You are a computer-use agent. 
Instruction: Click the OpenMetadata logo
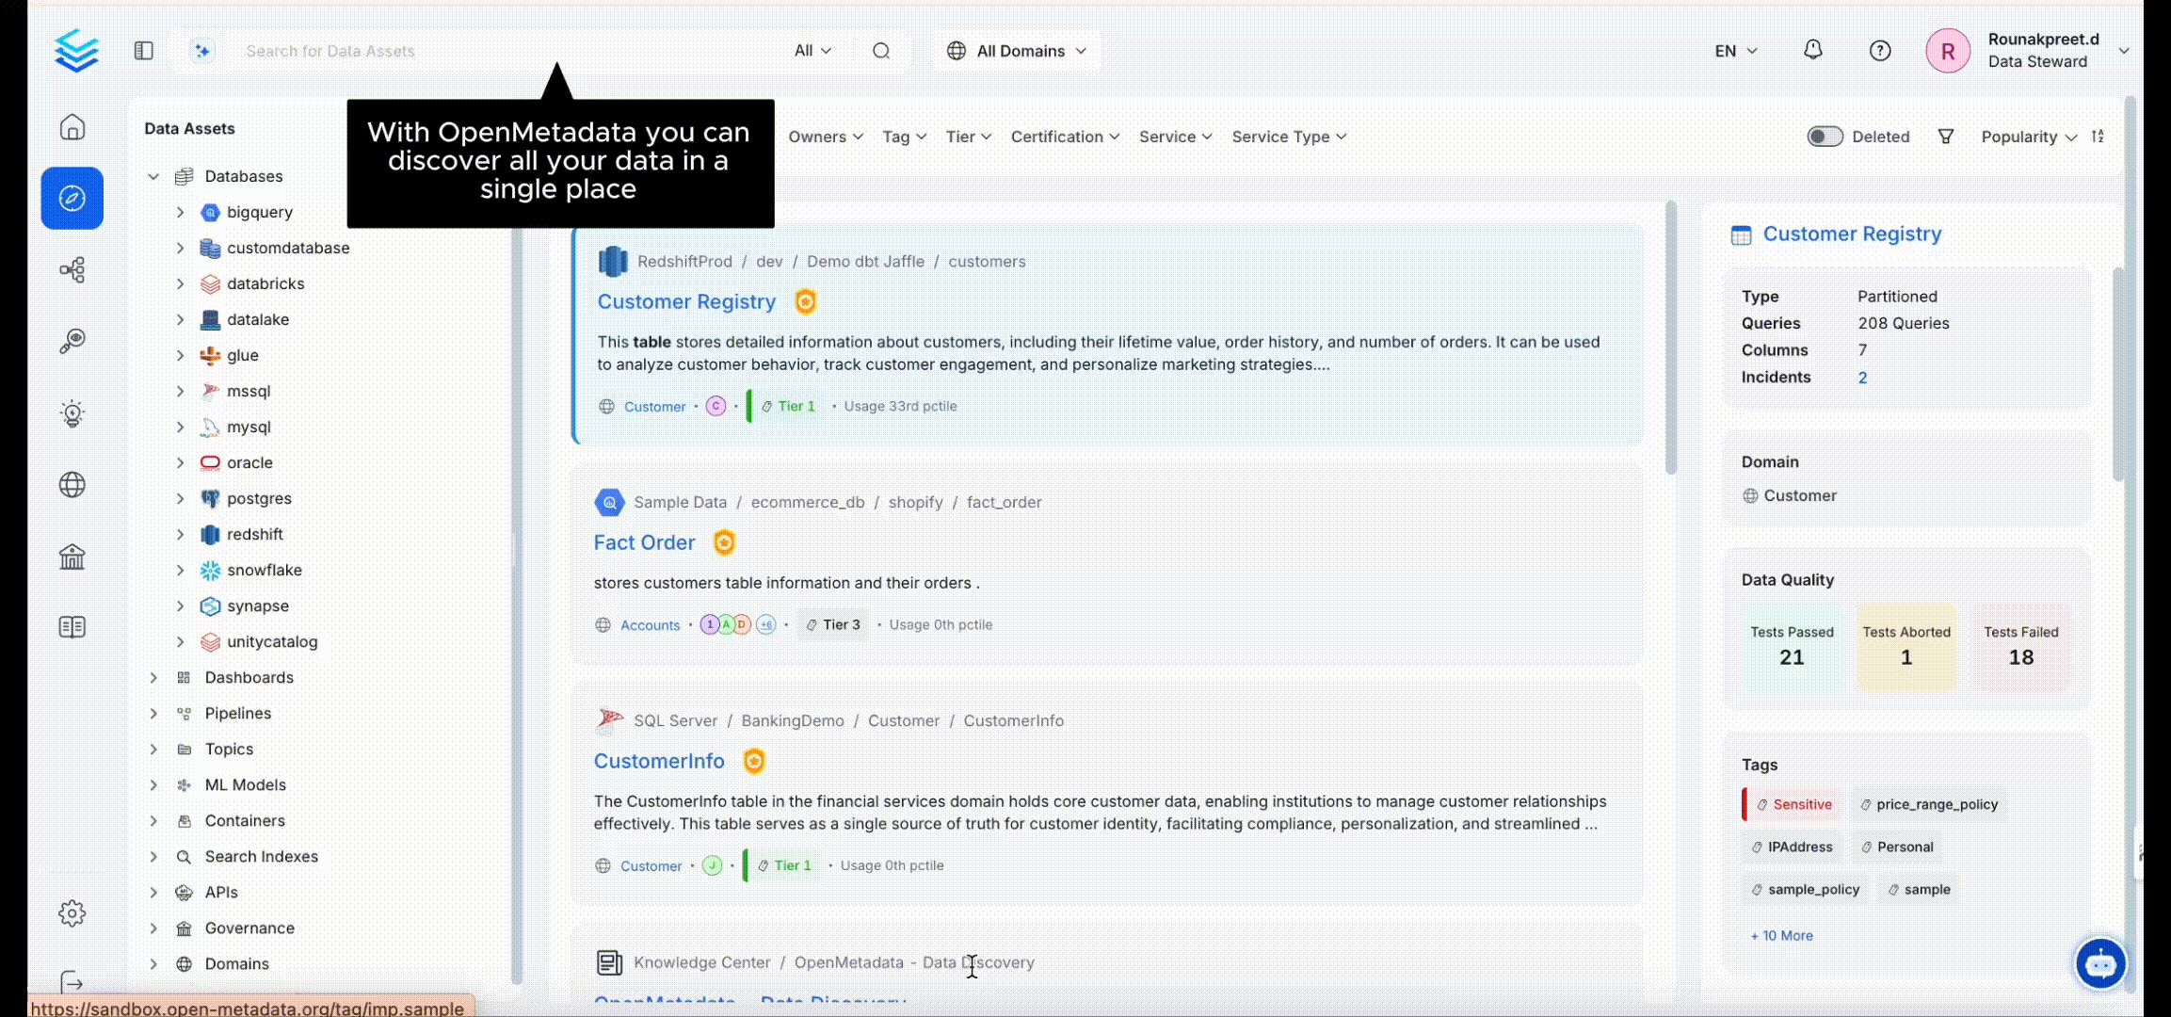pyautogui.click(x=76, y=51)
